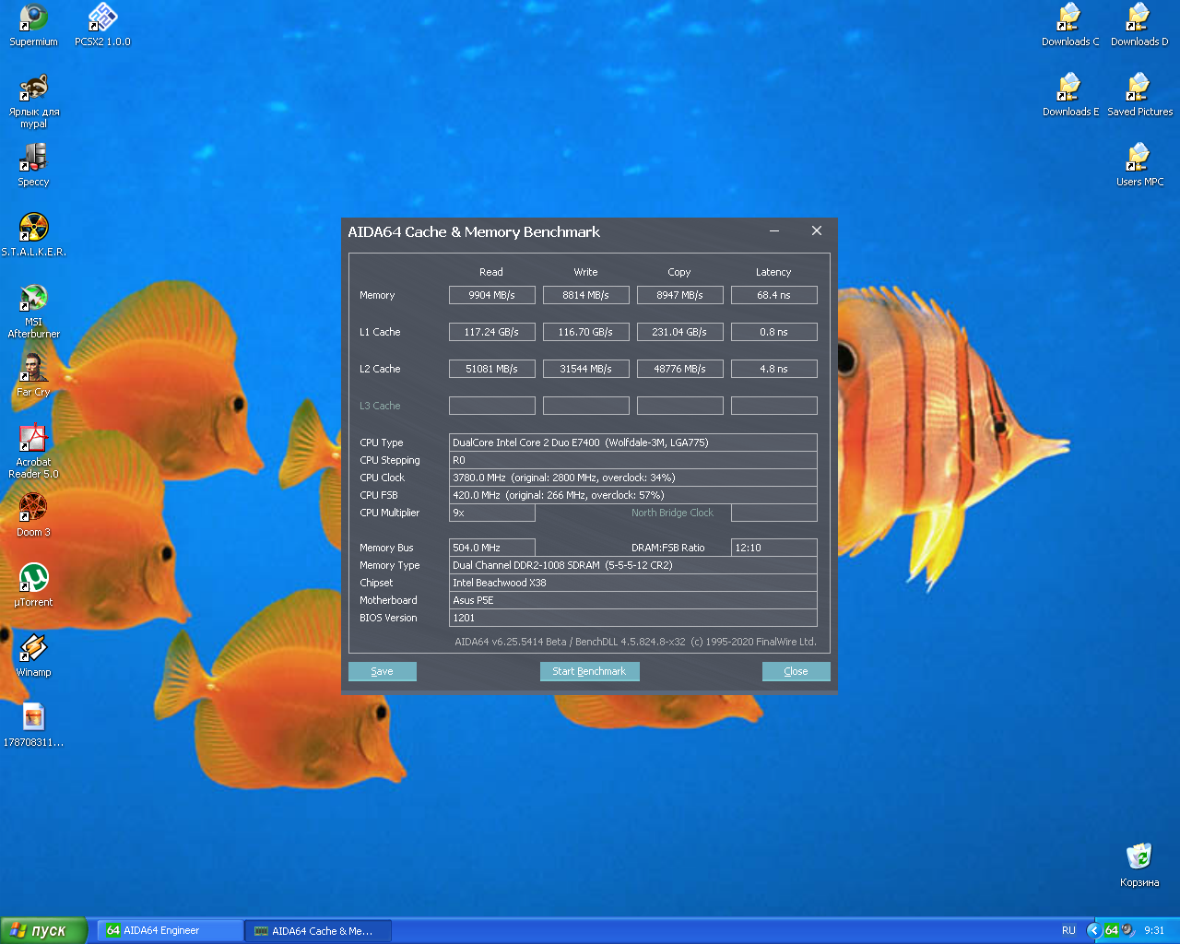Click L1 Cache Copy value 231.04 GB/s

tap(680, 332)
